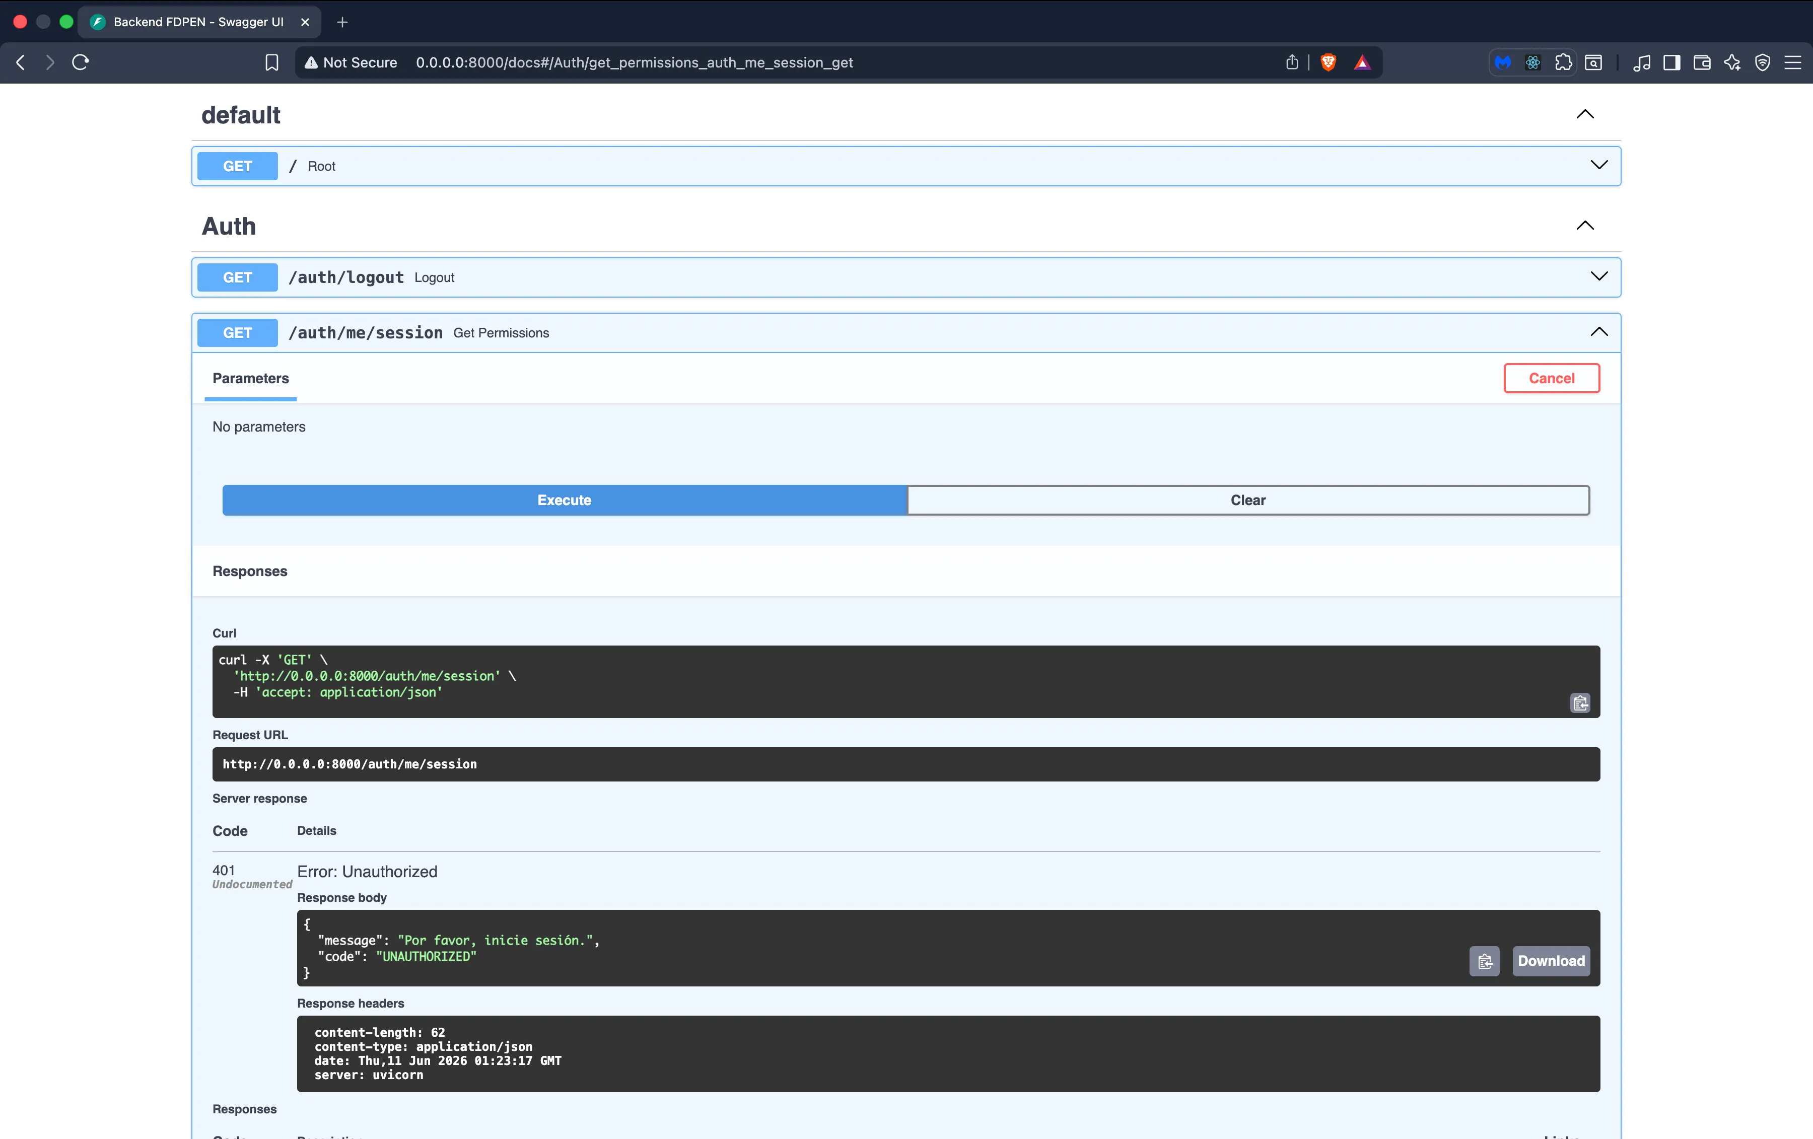The image size is (1813, 1139).
Task: Click the "No parameters" text
Action: pyautogui.click(x=259, y=427)
